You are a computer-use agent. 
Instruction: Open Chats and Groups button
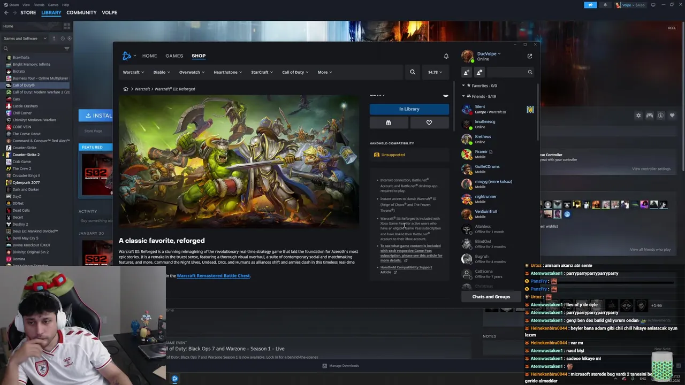click(x=491, y=297)
